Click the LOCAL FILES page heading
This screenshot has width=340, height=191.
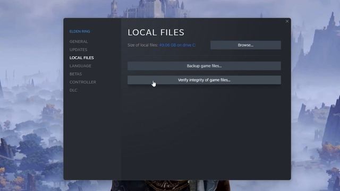[x=156, y=32]
